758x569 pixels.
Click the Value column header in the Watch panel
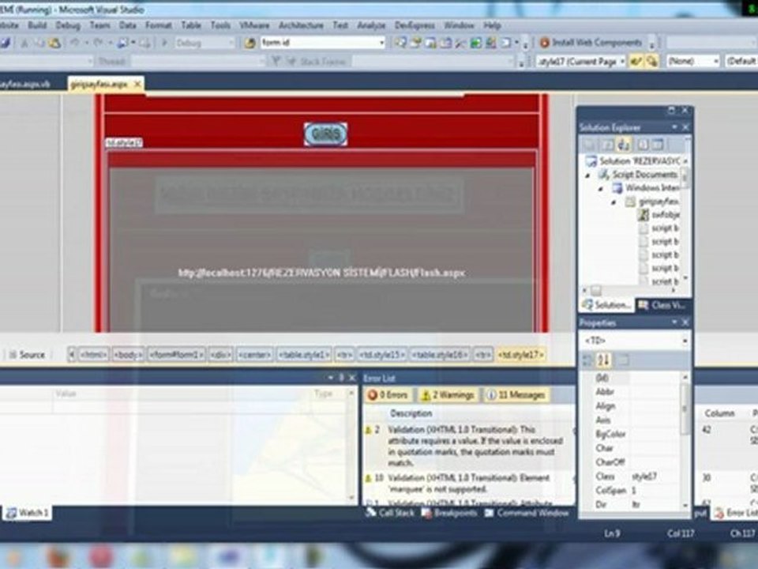[x=66, y=394]
